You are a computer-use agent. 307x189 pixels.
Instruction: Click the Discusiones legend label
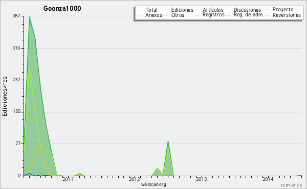(247, 10)
